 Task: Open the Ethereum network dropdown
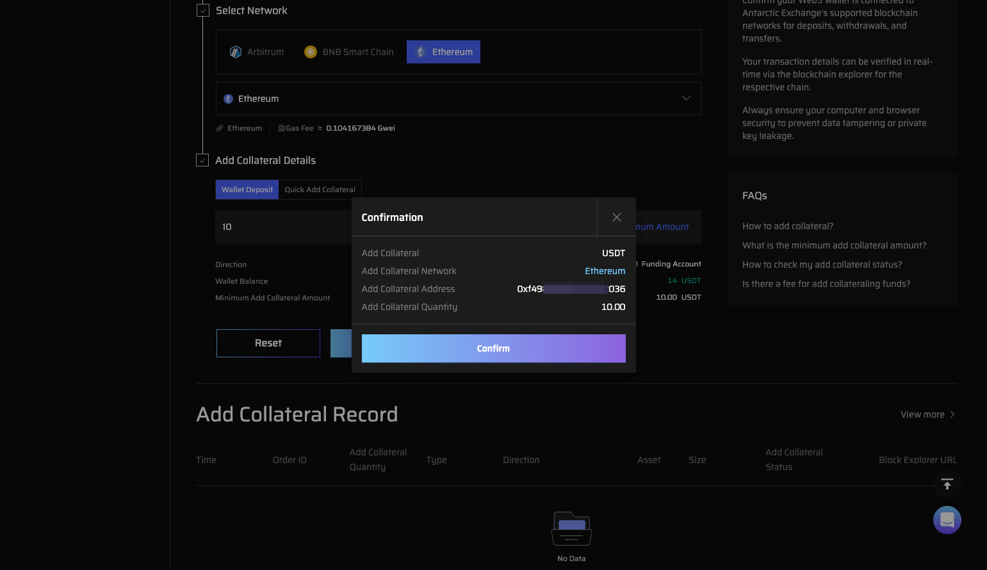click(x=458, y=99)
